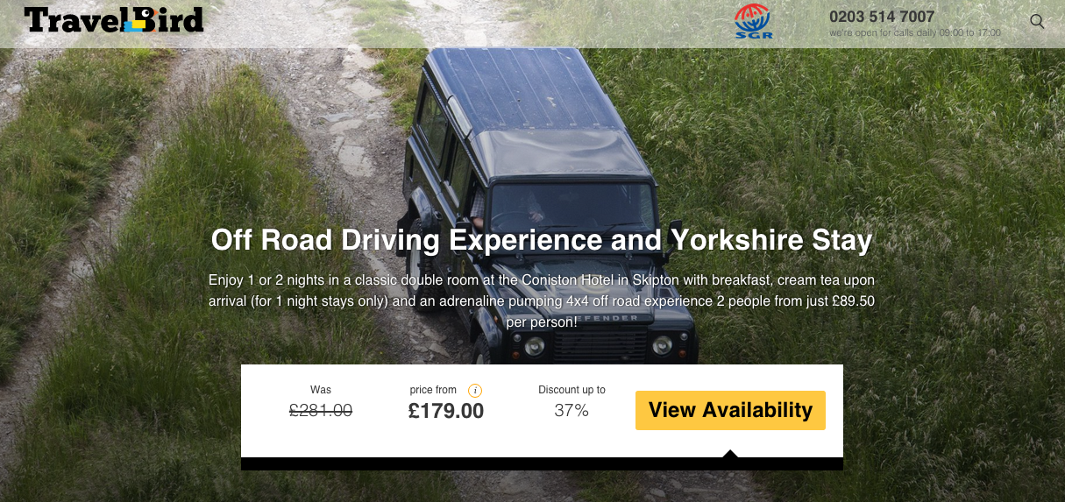Click the 37% discount value
This screenshot has height=502, width=1065.
tap(572, 410)
